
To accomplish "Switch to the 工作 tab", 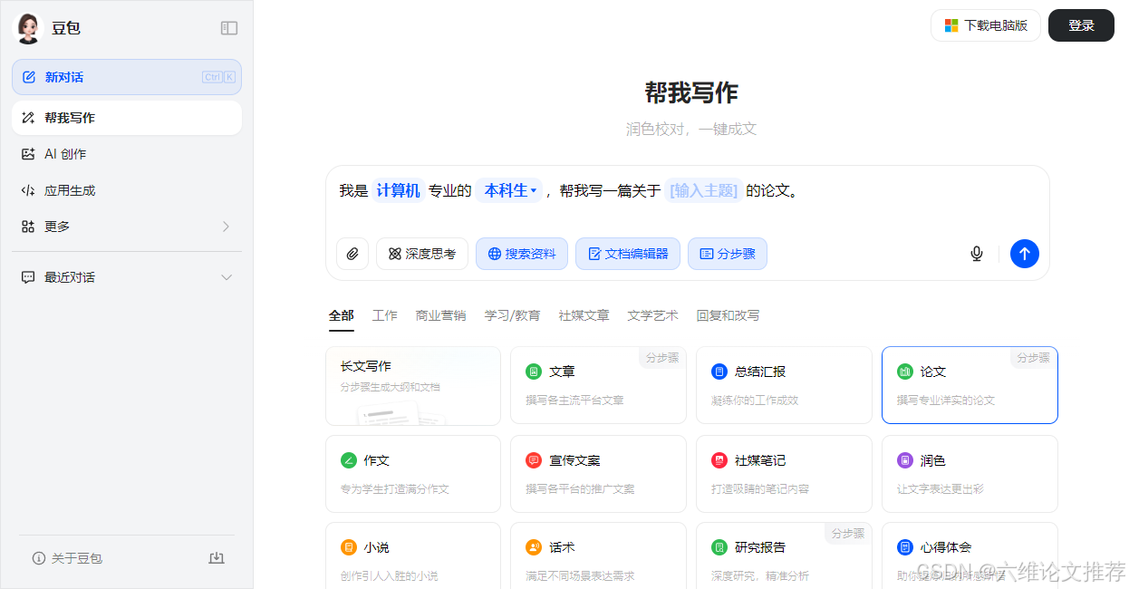I will point(385,315).
